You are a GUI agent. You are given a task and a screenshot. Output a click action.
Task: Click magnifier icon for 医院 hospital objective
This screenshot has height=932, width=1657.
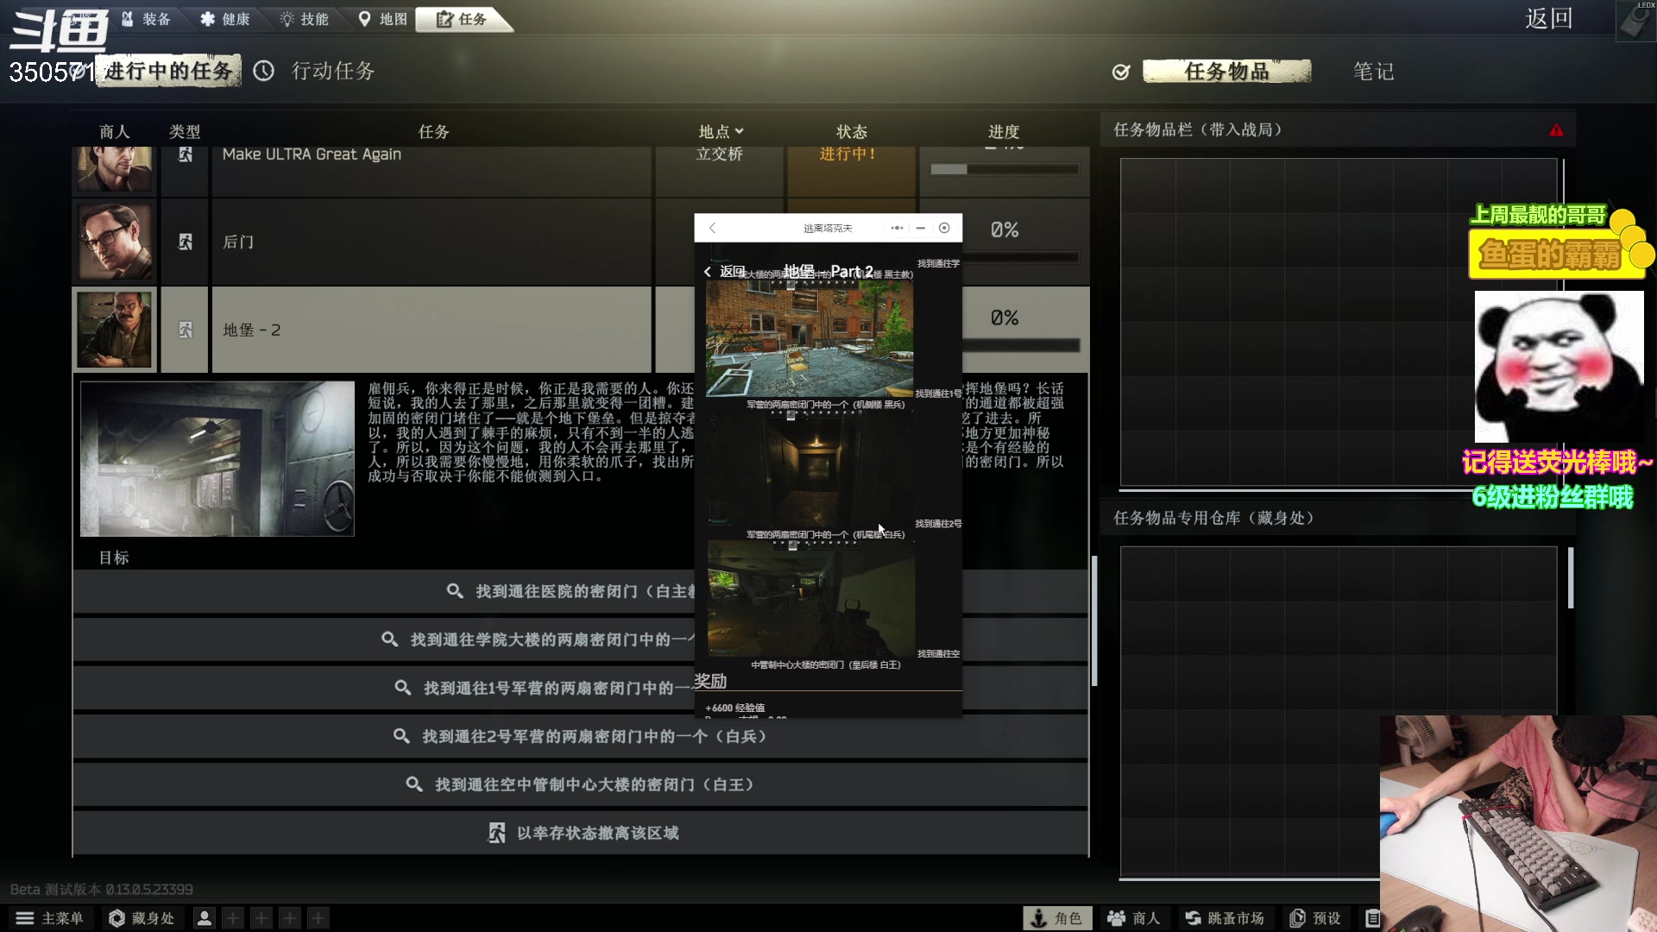(x=455, y=591)
